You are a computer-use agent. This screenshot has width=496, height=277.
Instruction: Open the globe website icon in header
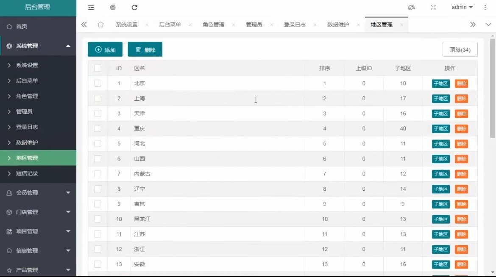pos(113,7)
